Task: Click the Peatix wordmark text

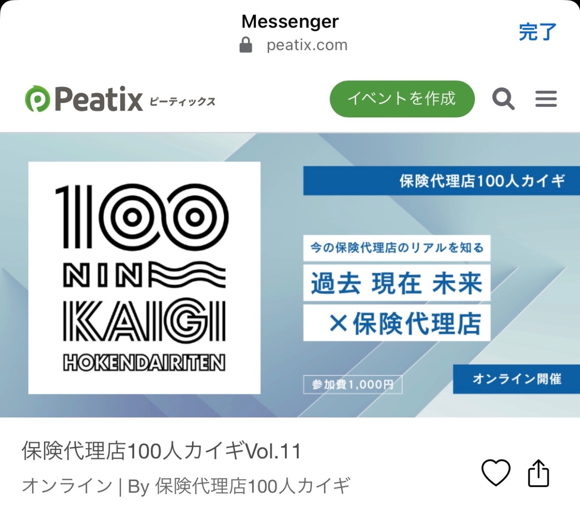Action: coord(99,99)
